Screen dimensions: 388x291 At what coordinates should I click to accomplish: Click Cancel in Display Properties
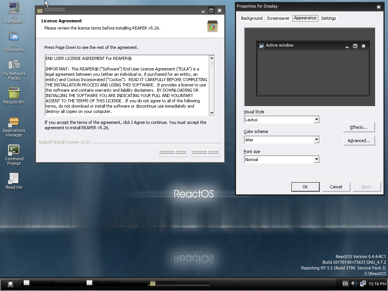pyautogui.click(x=336, y=187)
